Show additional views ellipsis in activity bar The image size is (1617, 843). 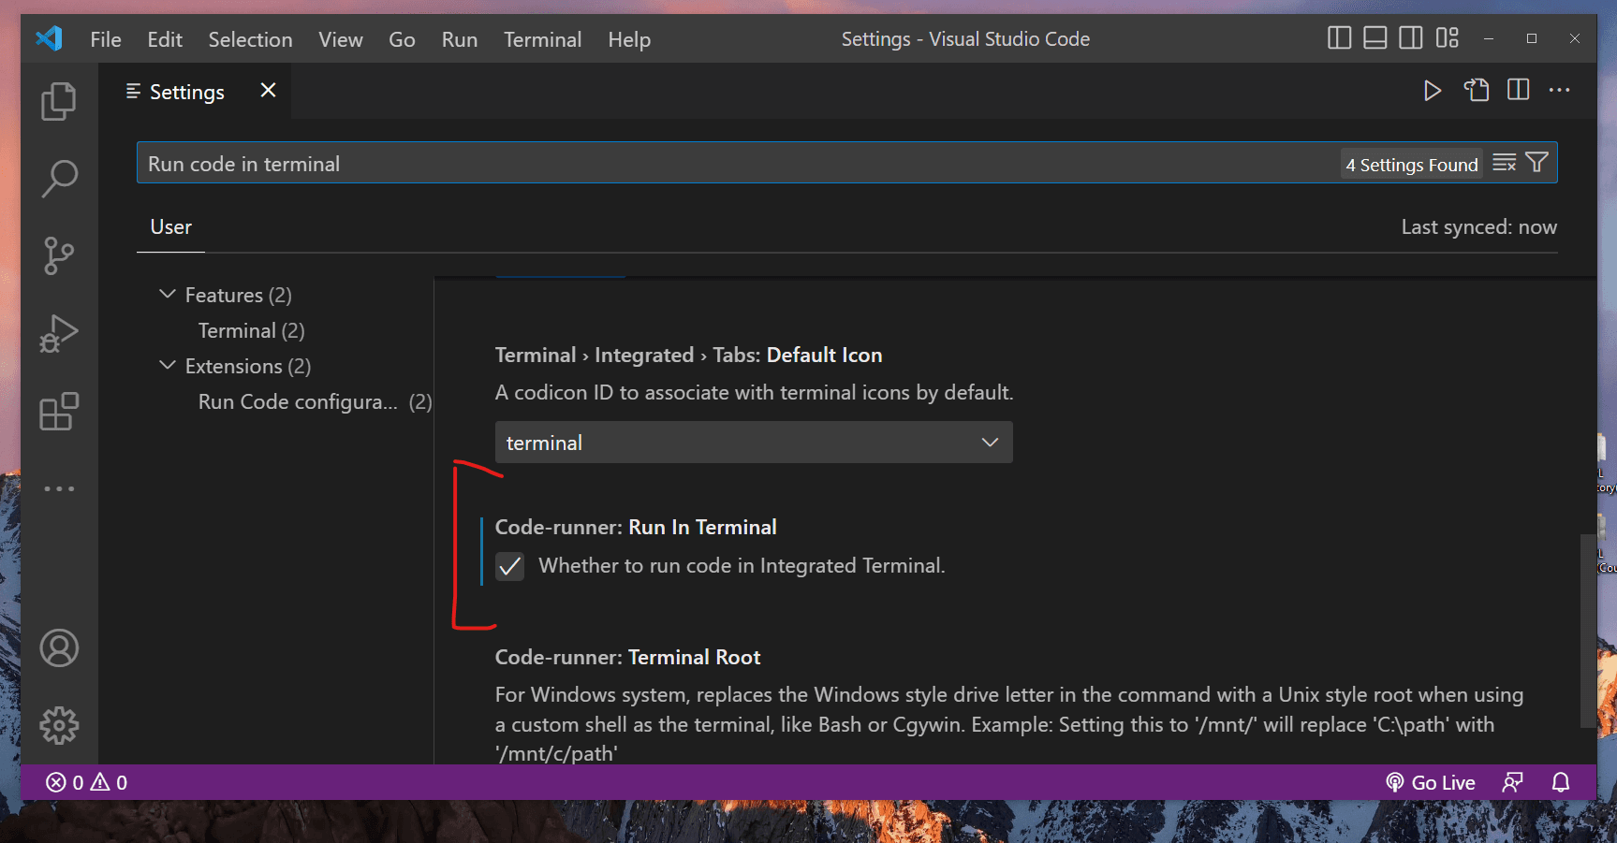click(59, 488)
